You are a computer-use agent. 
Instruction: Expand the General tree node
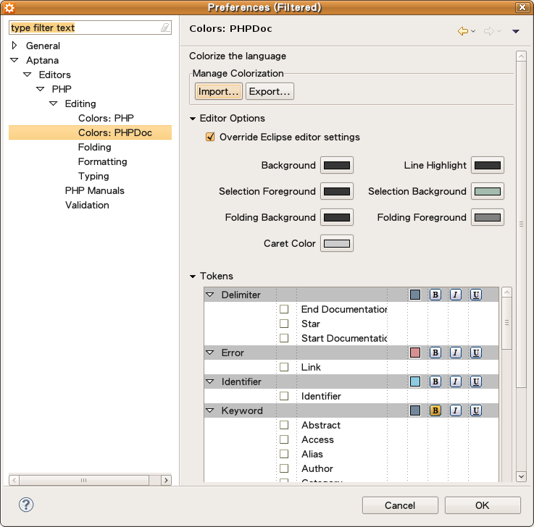tap(14, 46)
